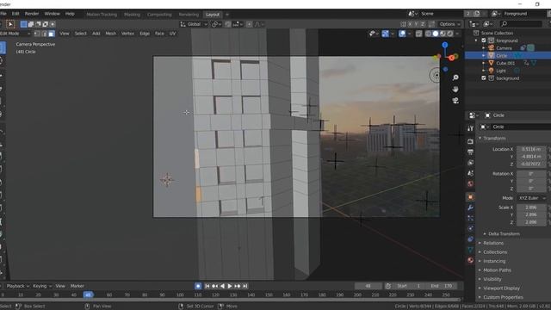The height and width of the screenshot is (310, 551).
Task: Open Global transform orientation dropdown
Action: [x=194, y=24]
